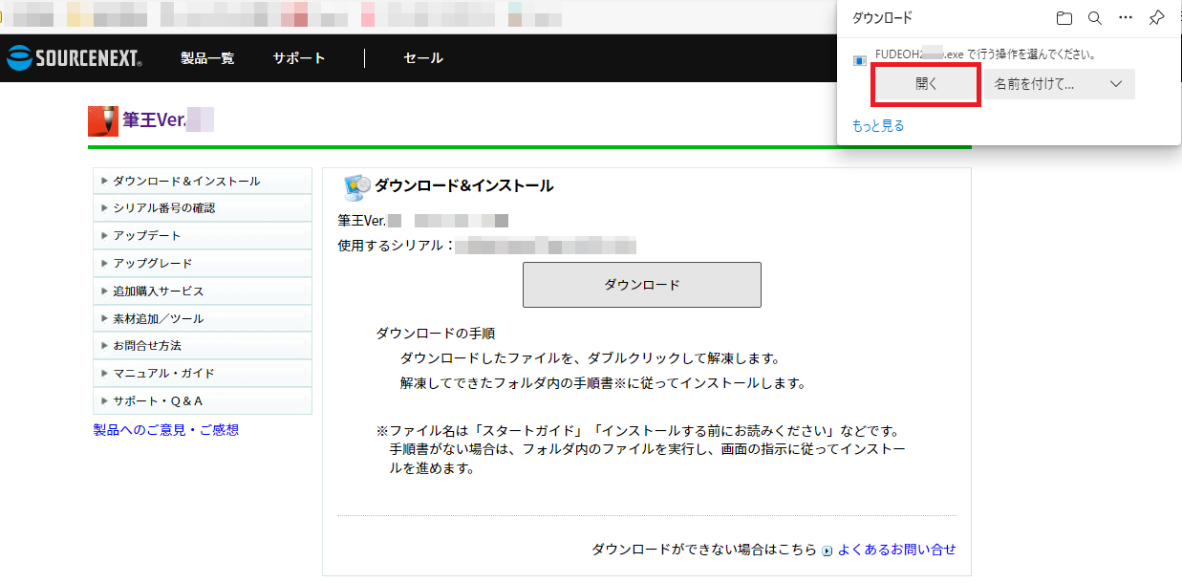Open セール menu
The width and height of the screenshot is (1182, 583).
pyautogui.click(x=423, y=58)
